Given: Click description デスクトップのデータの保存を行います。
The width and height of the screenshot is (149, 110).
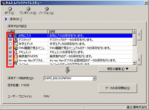Looking at the screenshot, I should [x=71, y=40].
